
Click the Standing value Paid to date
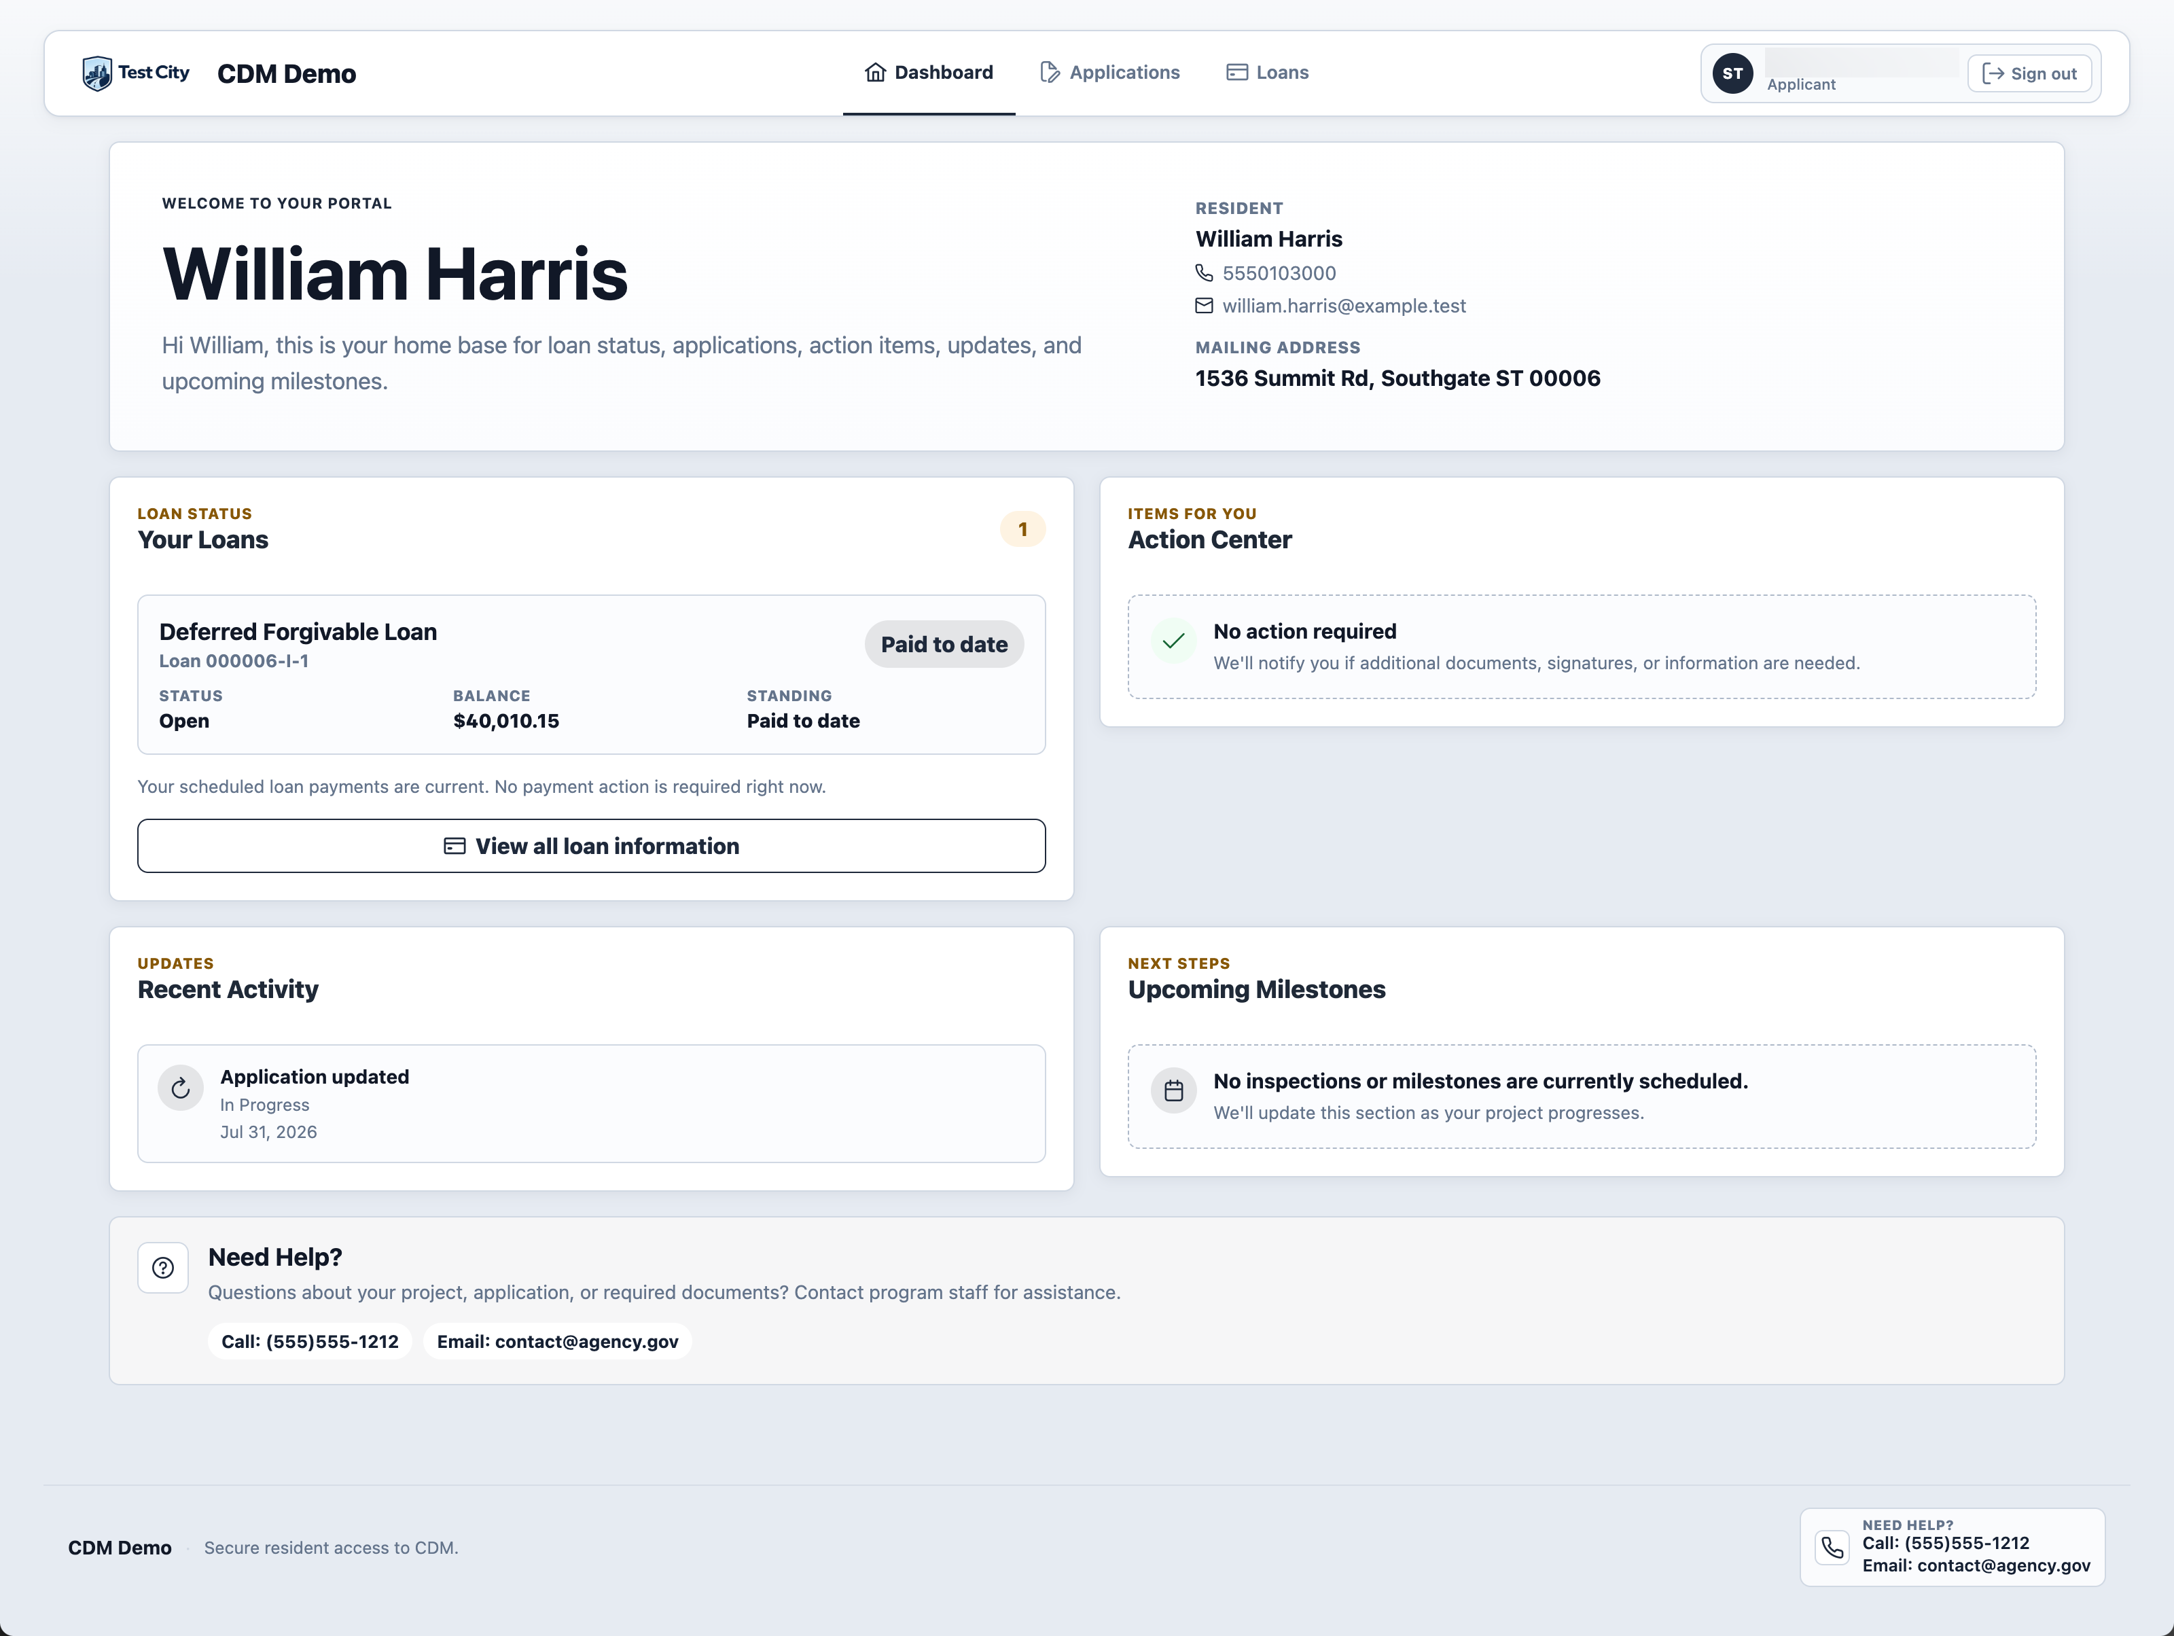tap(803, 722)
